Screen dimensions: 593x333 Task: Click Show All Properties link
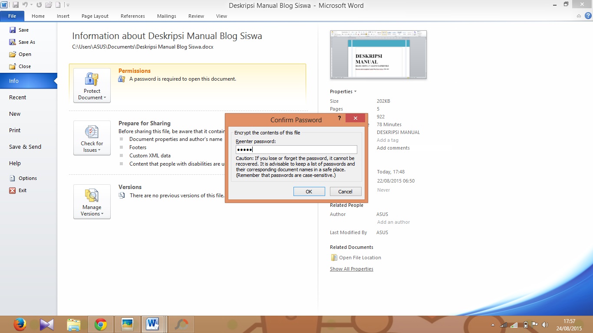click(x=352, y=269)
